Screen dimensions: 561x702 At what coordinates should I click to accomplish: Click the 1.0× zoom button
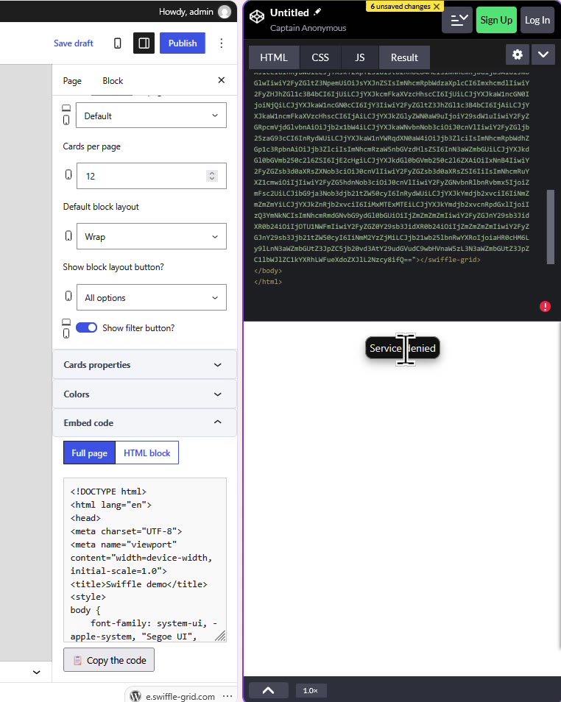tap(311, 690)
